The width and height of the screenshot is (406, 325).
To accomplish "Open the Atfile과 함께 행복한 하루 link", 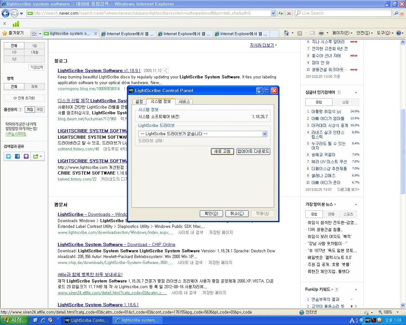I will [x=90, y=275].
